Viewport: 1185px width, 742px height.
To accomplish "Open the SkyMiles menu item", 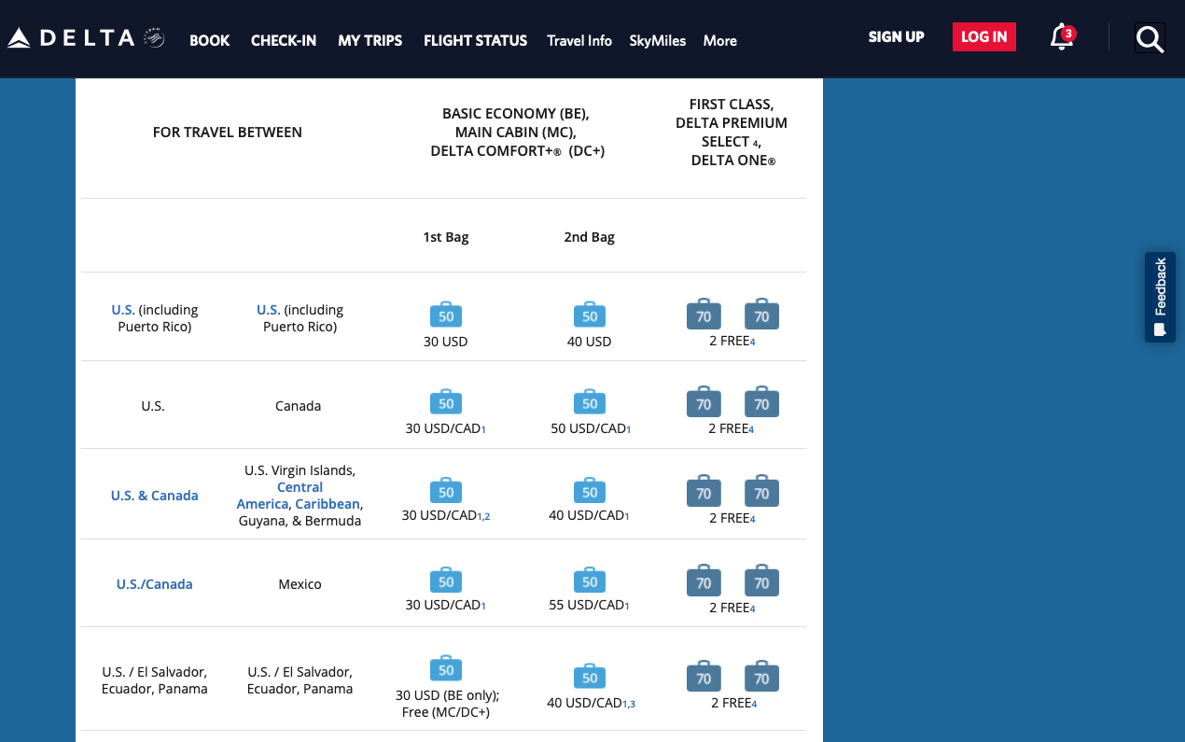I will pos(657,41).
